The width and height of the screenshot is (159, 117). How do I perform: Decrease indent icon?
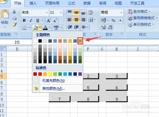tap(70, 27)
